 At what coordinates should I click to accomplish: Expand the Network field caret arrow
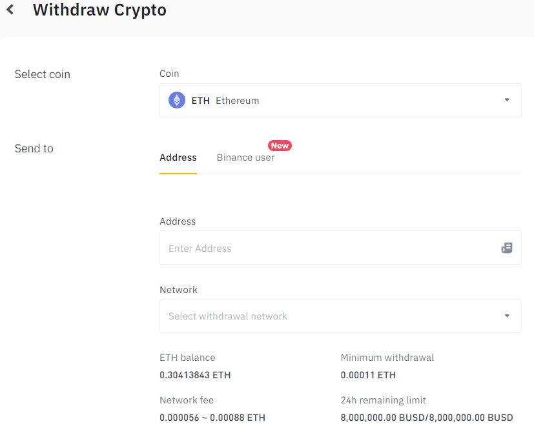[507, 316]
